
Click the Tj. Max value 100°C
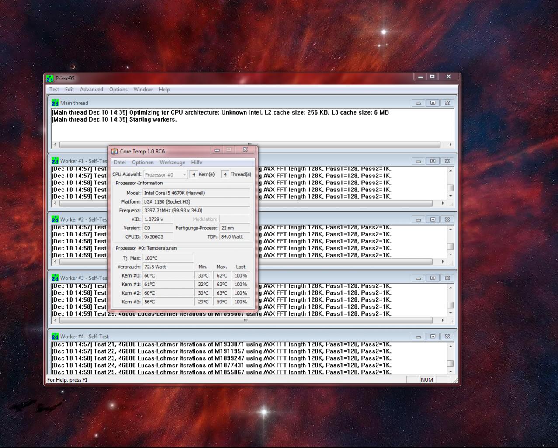pos(168,258)
